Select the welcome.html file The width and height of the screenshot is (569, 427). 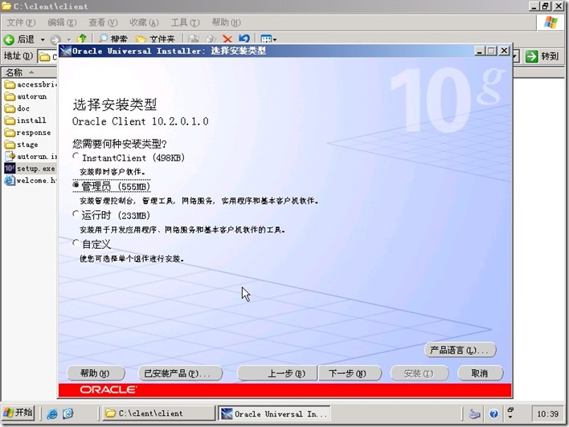31,180
